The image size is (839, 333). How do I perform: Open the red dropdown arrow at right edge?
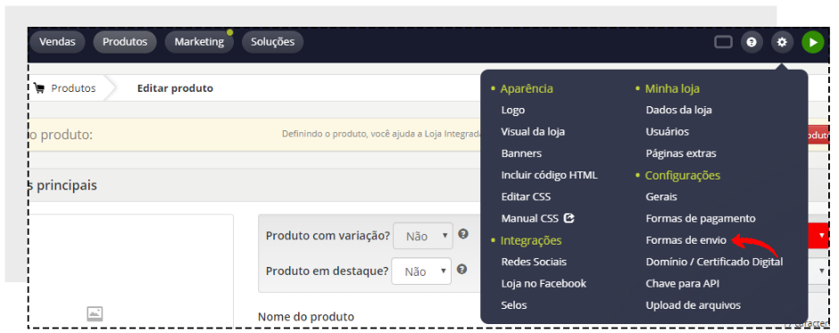[822, 236]
